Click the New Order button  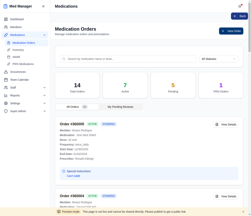231,31
